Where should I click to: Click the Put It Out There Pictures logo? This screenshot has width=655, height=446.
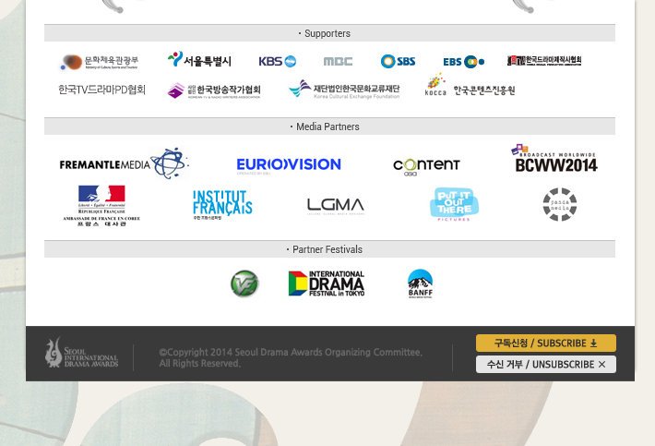point(454,204)
